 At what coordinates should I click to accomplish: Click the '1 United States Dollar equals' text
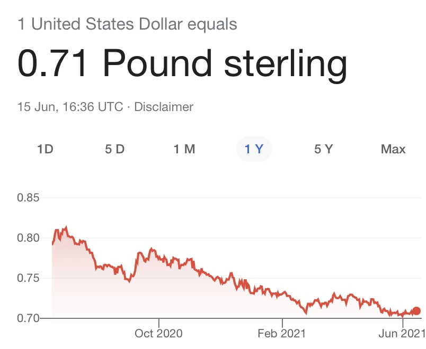coord(127,24)
